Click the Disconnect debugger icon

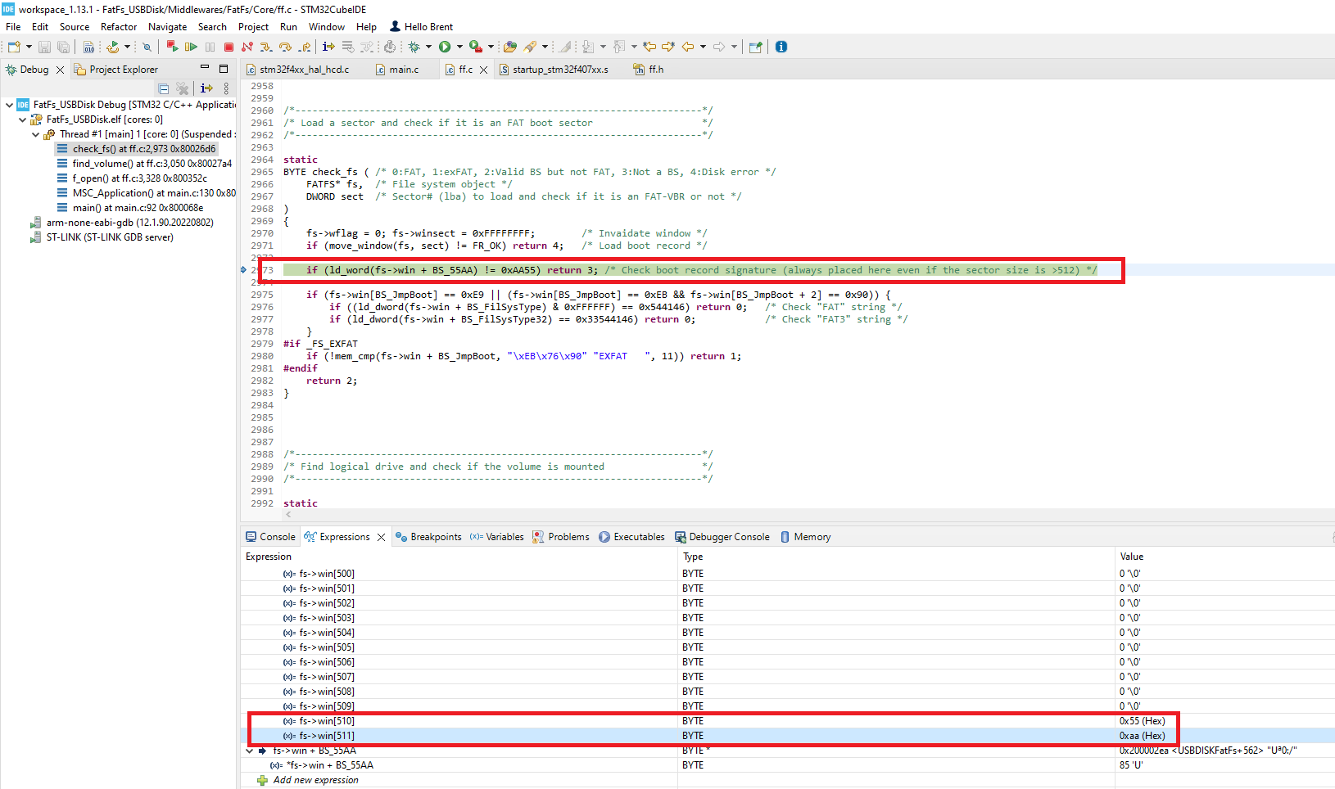click(x=247, y=47)
